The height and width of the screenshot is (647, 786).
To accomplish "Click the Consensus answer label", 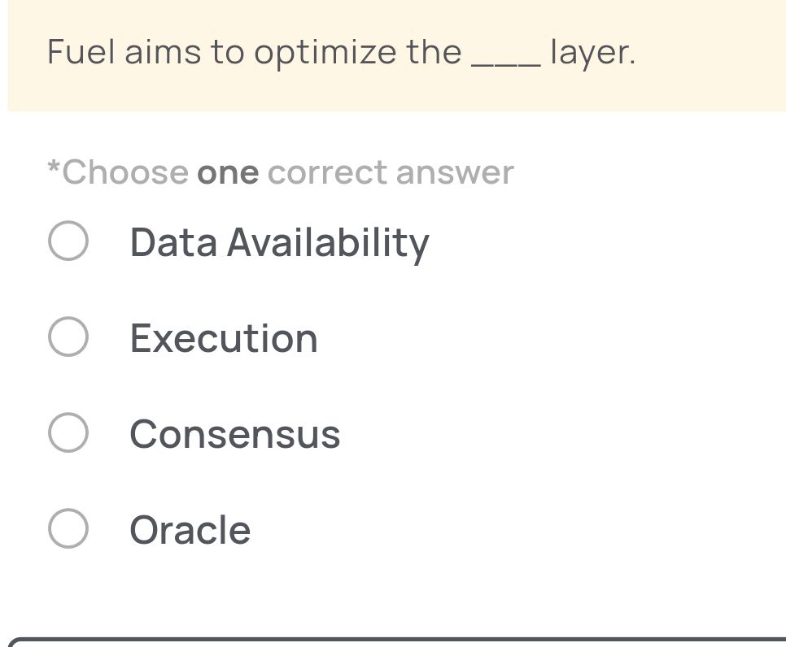I will click(234, 433).
